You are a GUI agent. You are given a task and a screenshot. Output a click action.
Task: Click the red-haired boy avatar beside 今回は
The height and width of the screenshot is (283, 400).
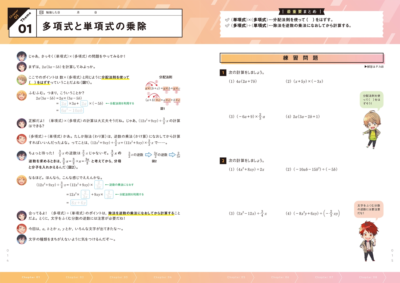pyautogui.click(x=22, y=229)
